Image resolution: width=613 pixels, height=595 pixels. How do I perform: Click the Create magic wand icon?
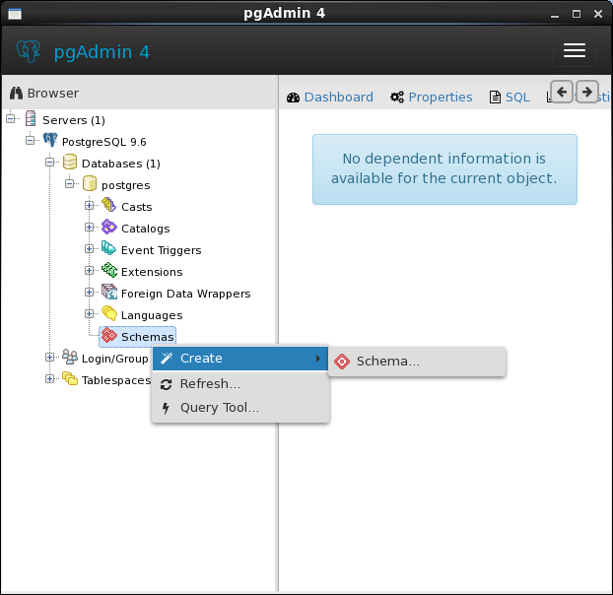tap(167, 358)
